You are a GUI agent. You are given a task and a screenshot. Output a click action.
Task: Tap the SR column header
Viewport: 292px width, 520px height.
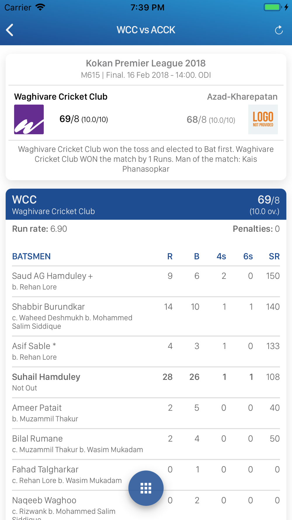coord(274,256)
